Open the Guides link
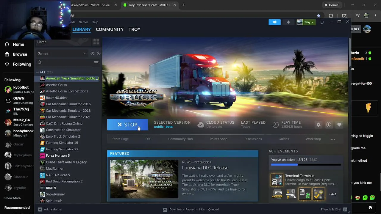This screenshot has height=214, width=381. click(284, 139)
